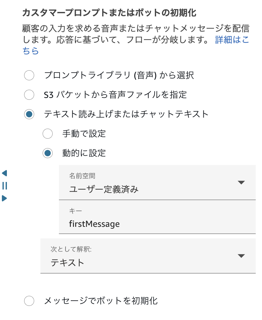This screenshot has height=320, width=262.
Task: Click the 手動で設定 label text
Action: (84, 134)
